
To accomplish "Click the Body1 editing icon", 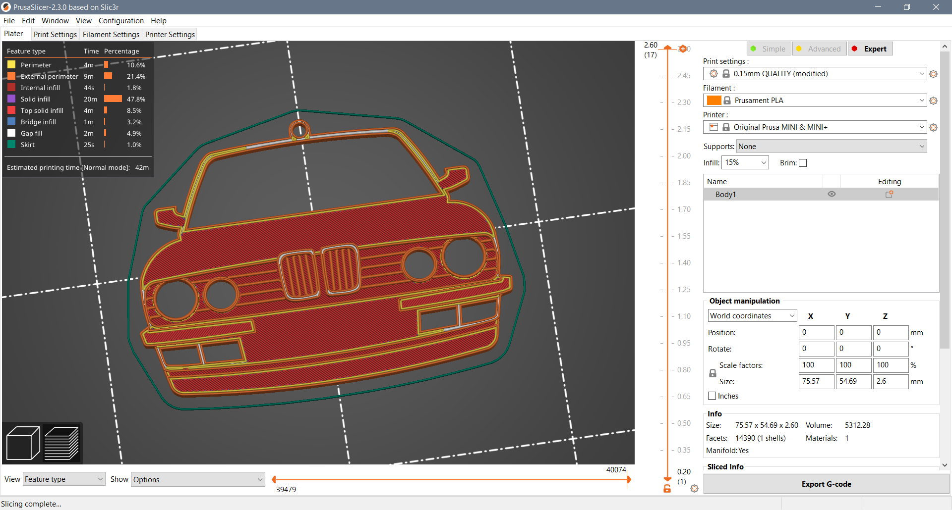I will point(890,194).
